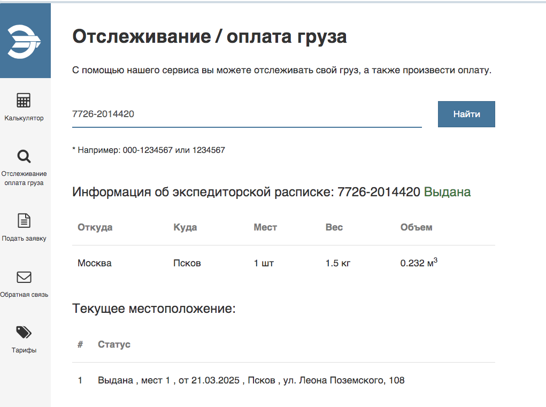The image size is (546, 407).
Task: Go to the Подать заявку label
Action: point(24,239)
